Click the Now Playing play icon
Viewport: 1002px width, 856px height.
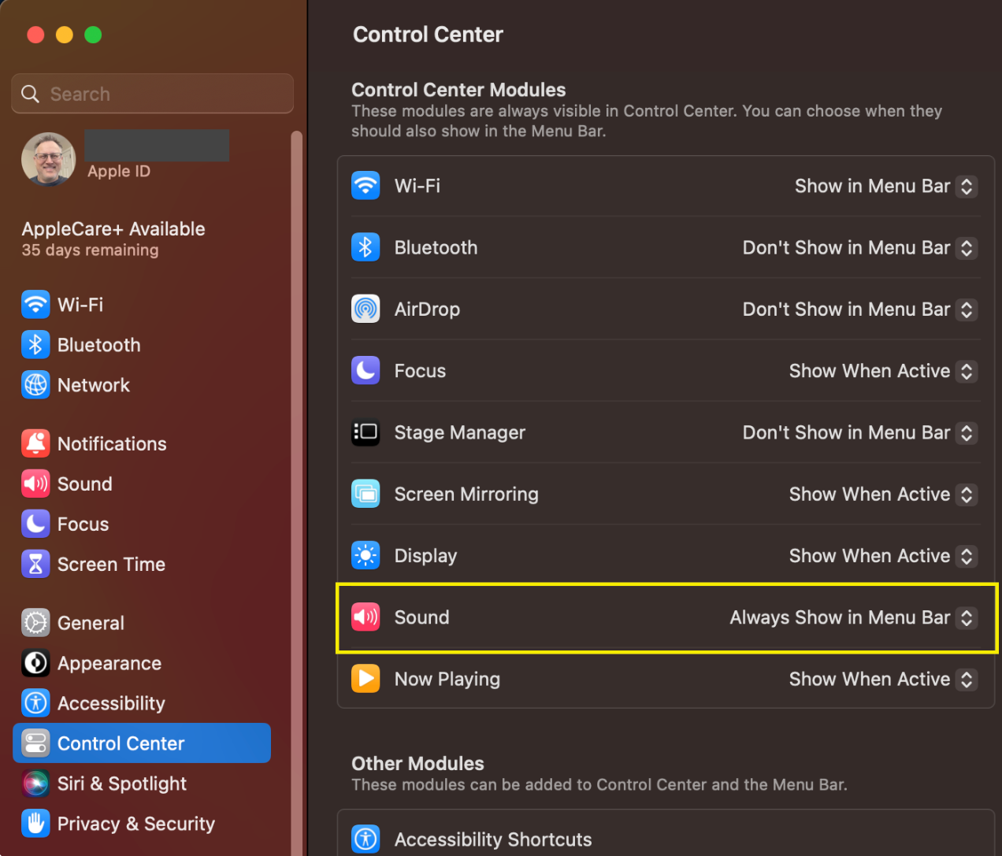click(366, 678)
